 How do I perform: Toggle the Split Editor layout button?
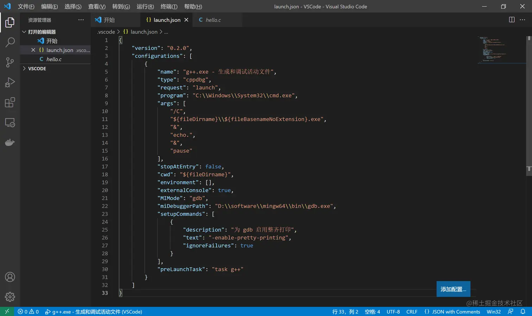[511, 20]
